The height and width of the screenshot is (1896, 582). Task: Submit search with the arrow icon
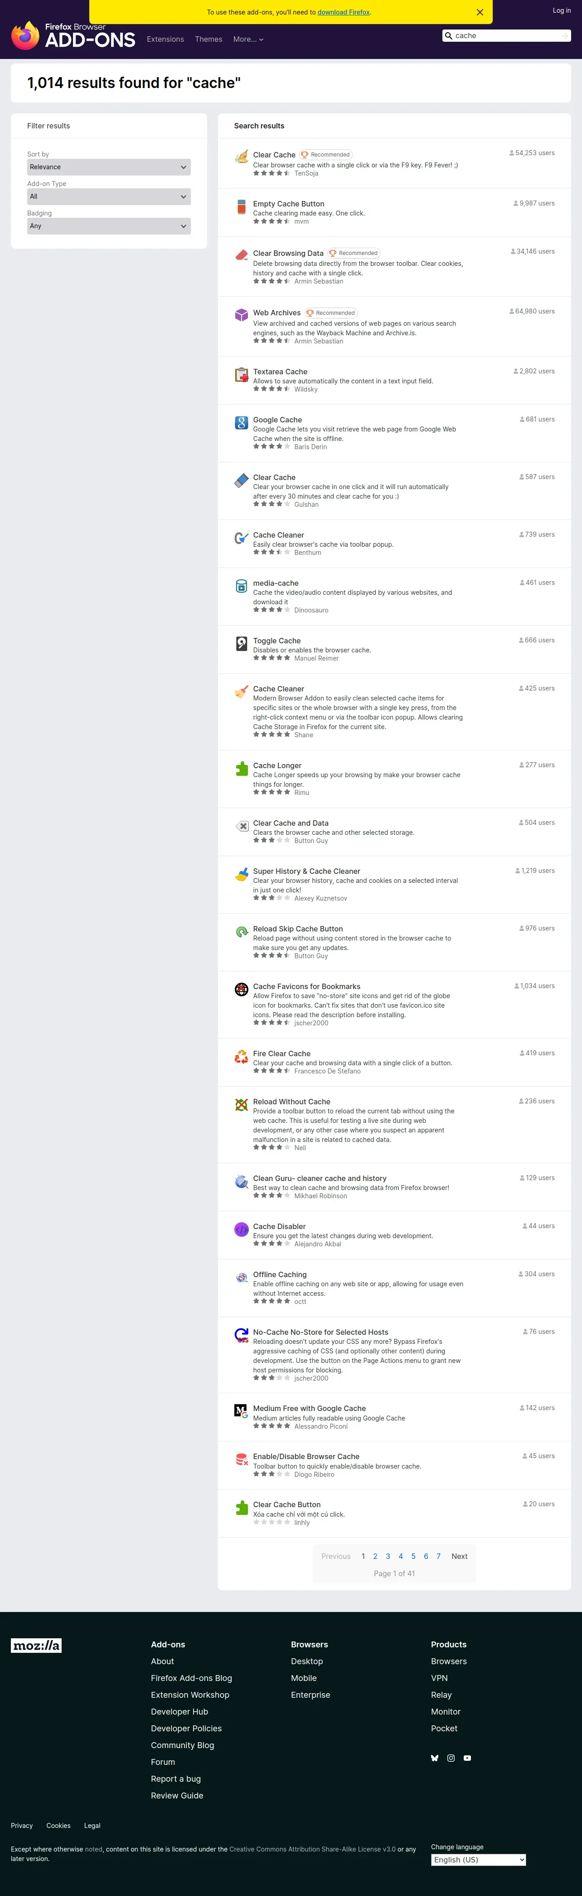[563, 35]
